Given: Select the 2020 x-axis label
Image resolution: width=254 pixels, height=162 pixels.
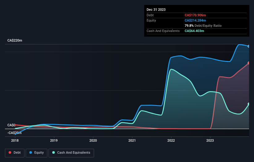Looking at the screenshot, I should 93,140.
